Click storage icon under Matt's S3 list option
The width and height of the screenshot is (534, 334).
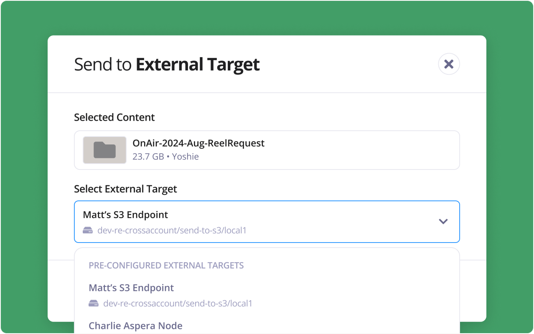(94, 303)
